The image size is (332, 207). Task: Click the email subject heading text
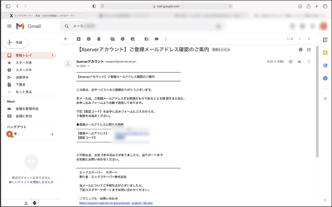tap(143, 49)
